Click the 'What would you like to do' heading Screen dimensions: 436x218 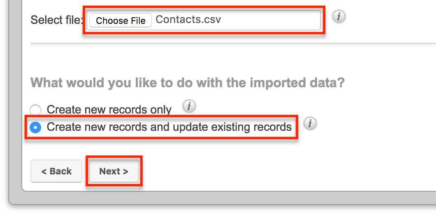point(187,83)
